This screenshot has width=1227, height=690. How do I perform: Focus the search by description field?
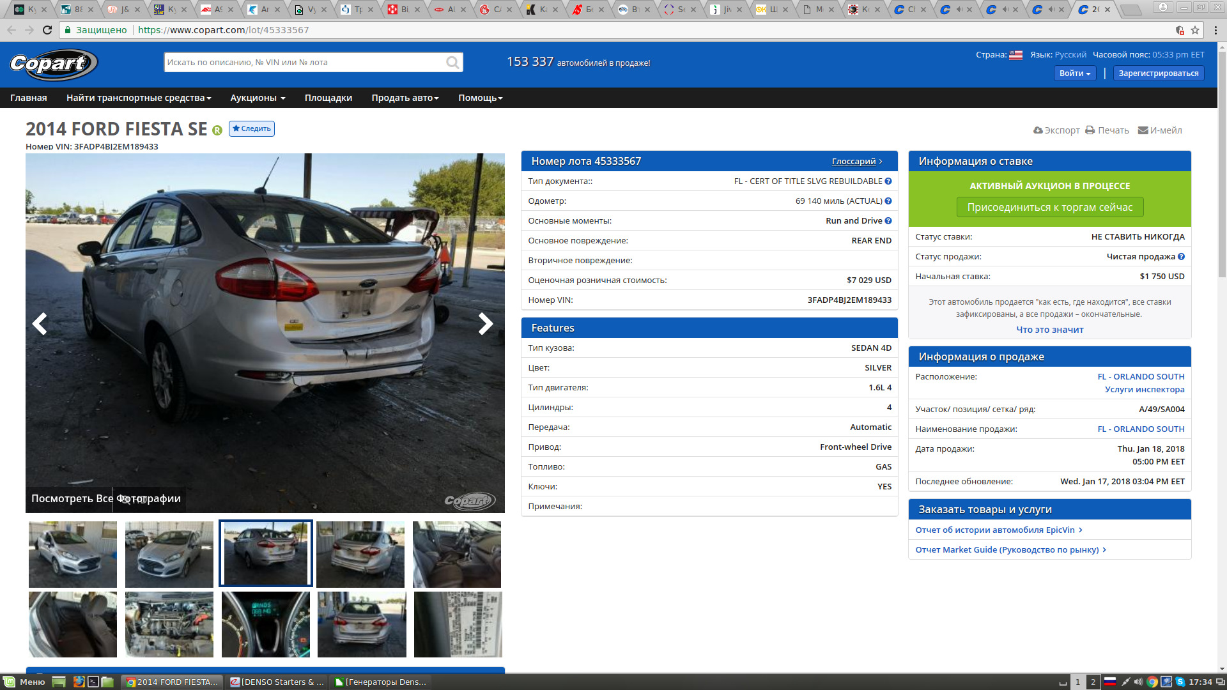(304, 63)
